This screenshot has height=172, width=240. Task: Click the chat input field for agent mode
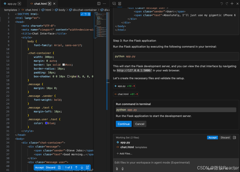(176, 163)
